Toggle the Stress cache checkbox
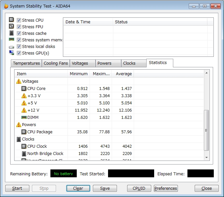The height and width of the screenshot is (197, 224). pos(19,33)
